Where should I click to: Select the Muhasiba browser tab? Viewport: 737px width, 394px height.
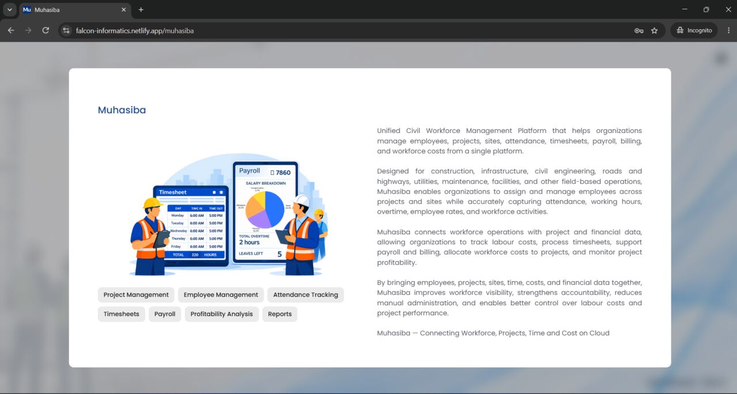pos(75,10)
